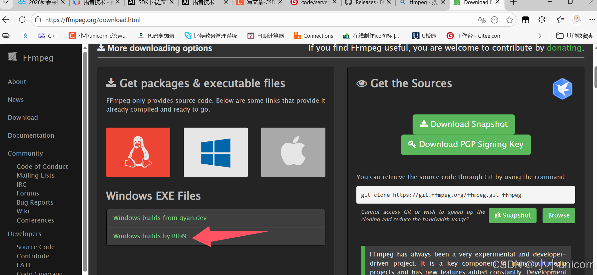Click the Browse button
The width and height of the screenshot is (597, 275).
[559, 216]
